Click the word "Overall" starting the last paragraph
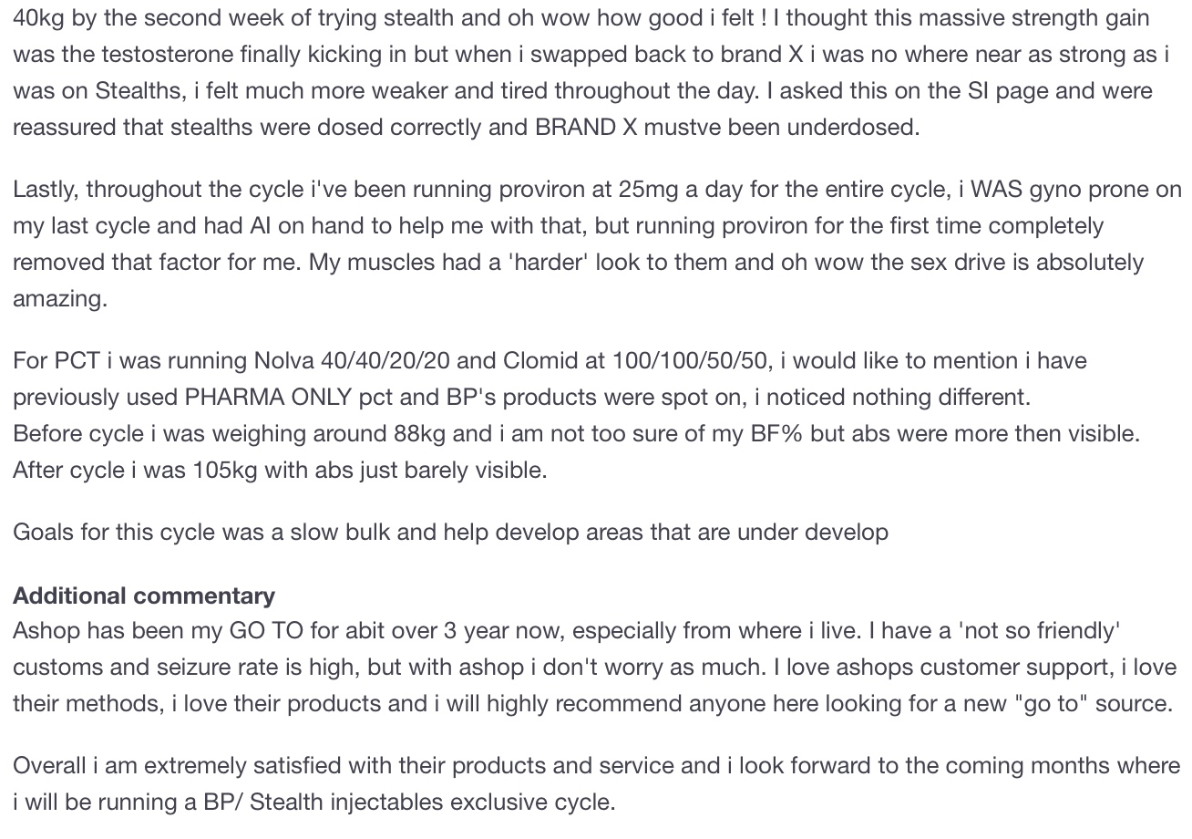Image resolution: width=1192 pixels, height=839 pixels. pyautogui.click(x=49, y=766)
